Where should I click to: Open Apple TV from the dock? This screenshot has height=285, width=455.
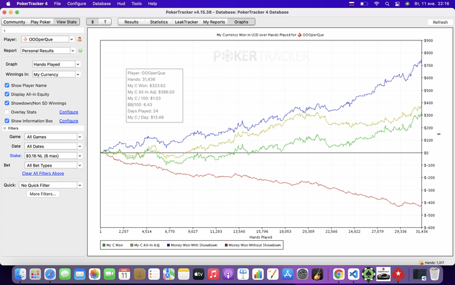198,274
